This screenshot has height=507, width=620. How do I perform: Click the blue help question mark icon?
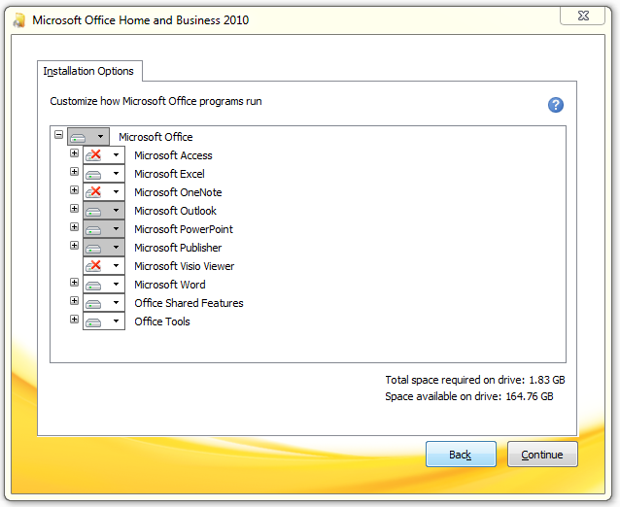(556, 105)
